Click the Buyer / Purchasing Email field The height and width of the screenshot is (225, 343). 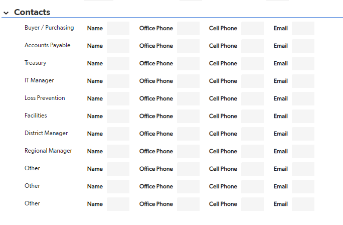[x=303, y=28]
